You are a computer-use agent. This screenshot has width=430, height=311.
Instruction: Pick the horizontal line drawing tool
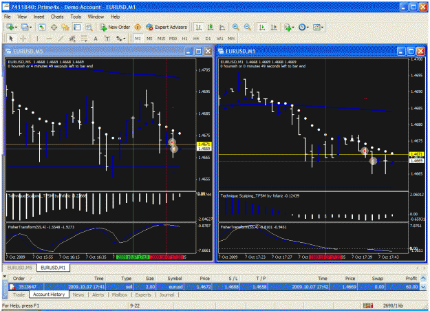(x=49, y=39)
